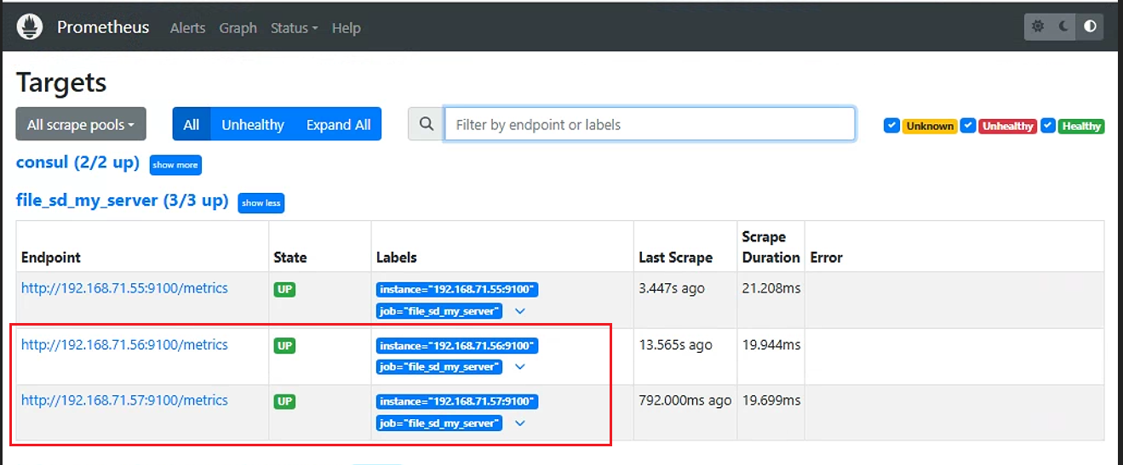
Task: Go to the Graph page
Action: pyautogui.click(x=238, y=27)
